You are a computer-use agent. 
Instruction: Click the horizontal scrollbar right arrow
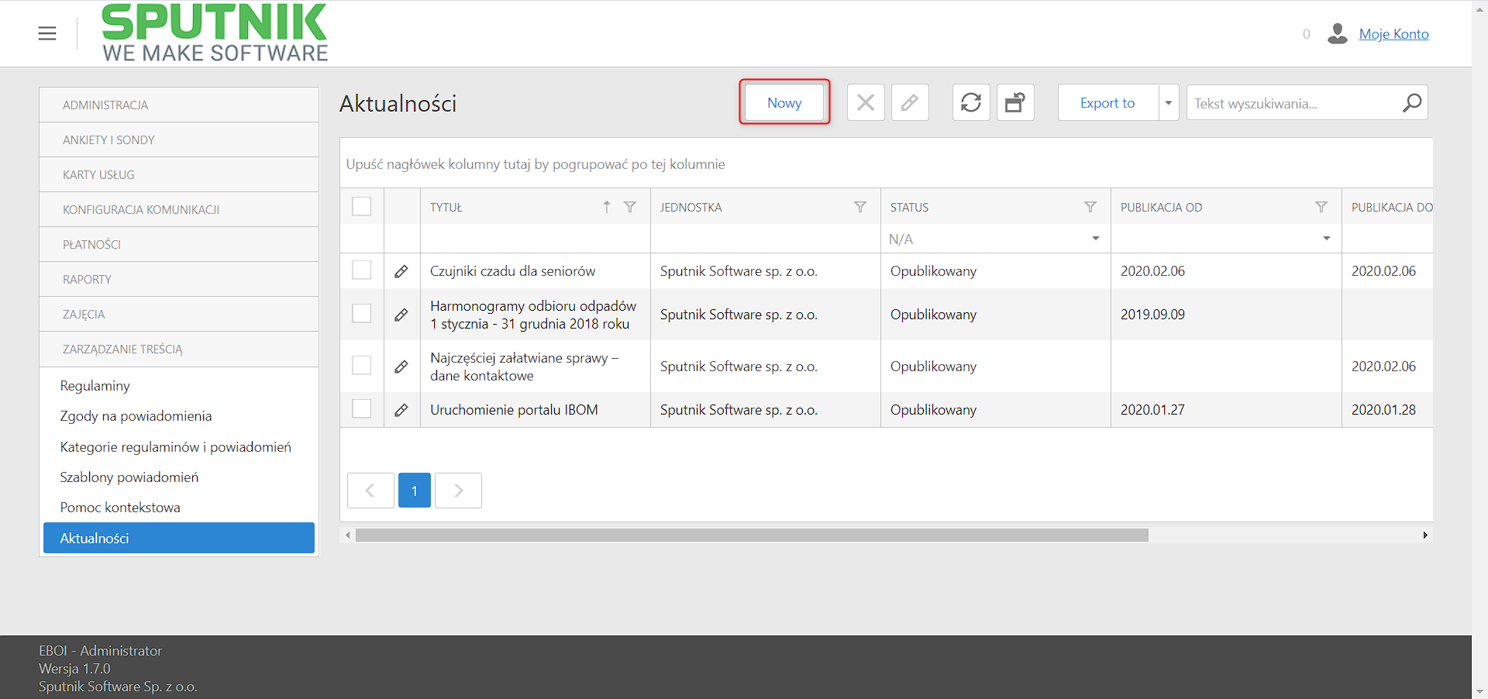click(x=1425, y=535)
